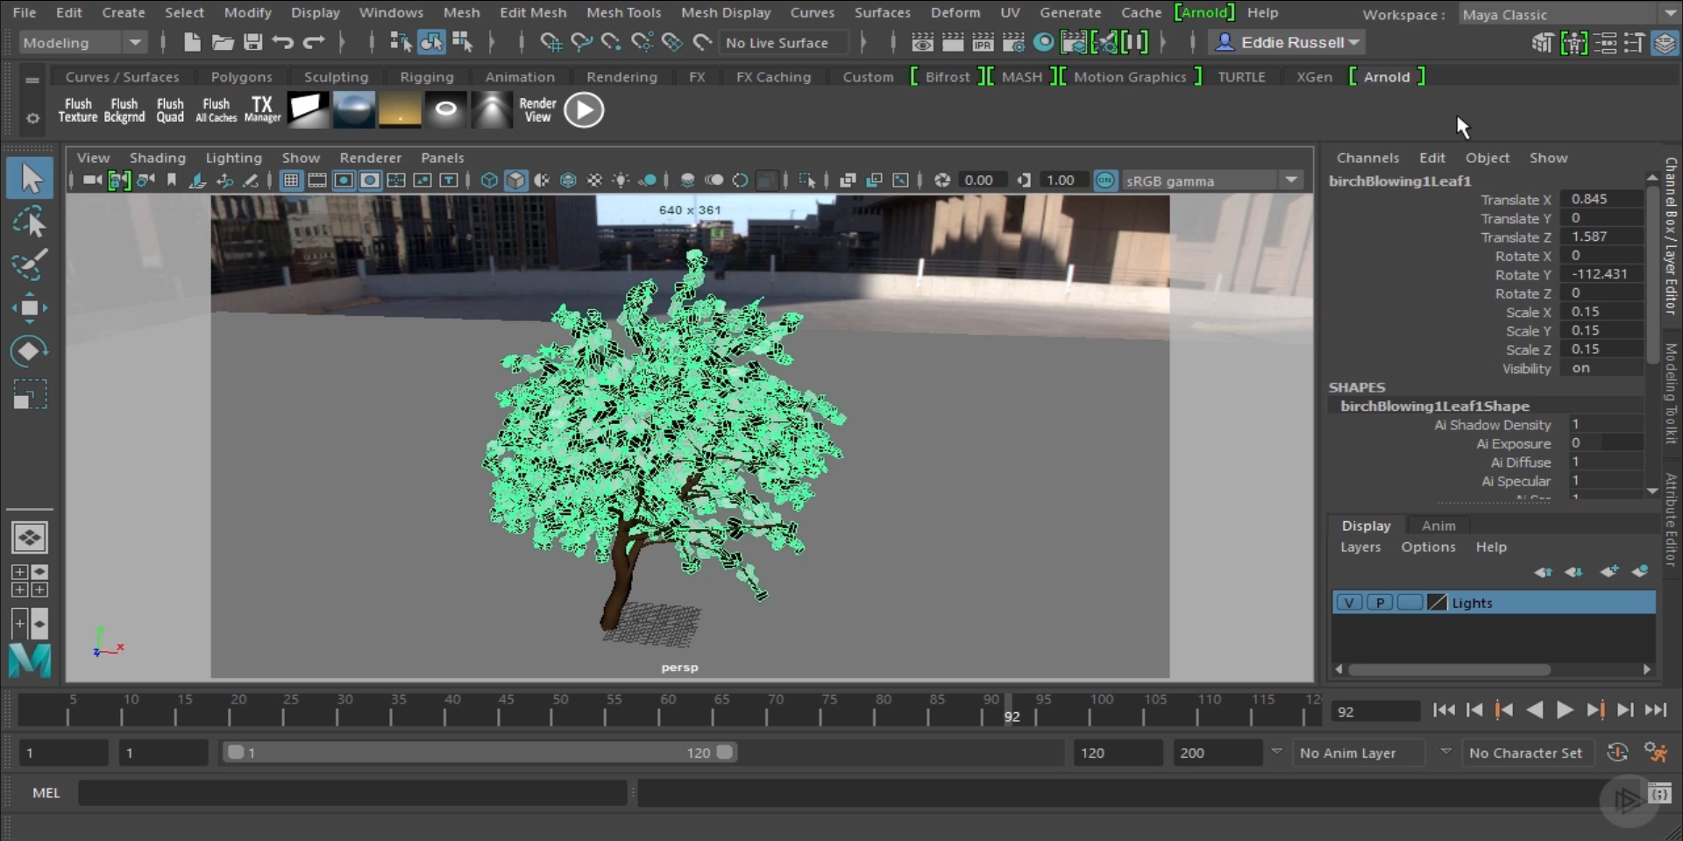Click the range slider end handle at 120
The height and width of the screenshot is (841, 1683).
725,753
